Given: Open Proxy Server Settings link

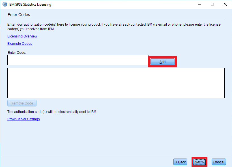Looking at the screenshot, I should pyautogui.click(x=24, y=119).
